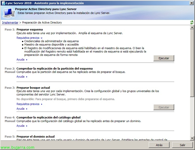The height and width of the screenshot is (150, 195).
Task: Click the scrollbar down arrow
Action: 192,138
